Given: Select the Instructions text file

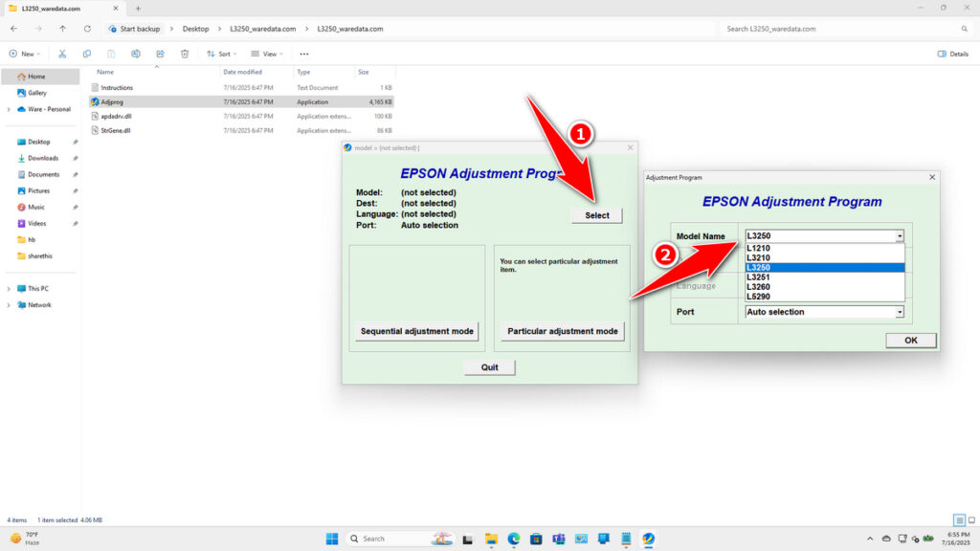Looking at the screenshot, I should [x=241, y=87].
